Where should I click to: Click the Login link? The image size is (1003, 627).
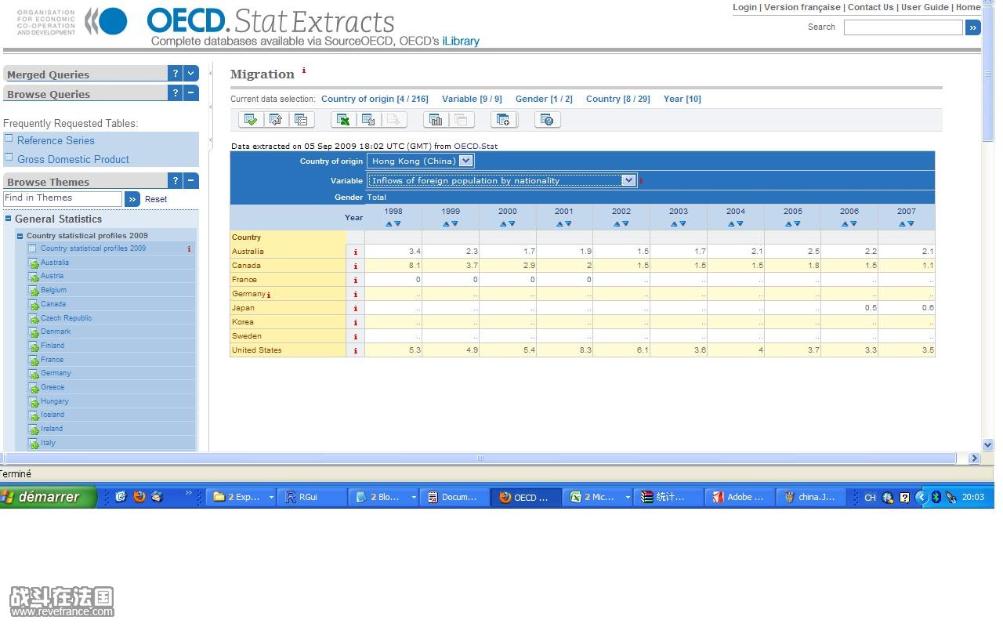[x=744, y=7]
